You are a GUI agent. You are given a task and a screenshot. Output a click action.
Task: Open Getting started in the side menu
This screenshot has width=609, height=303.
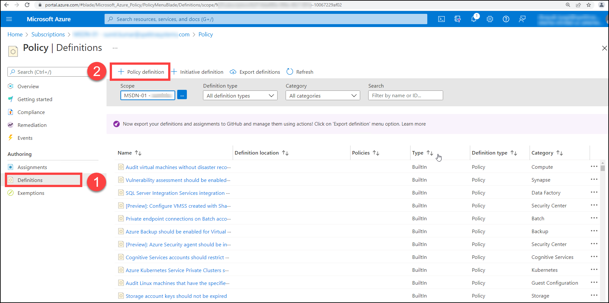tap(35, 99)
